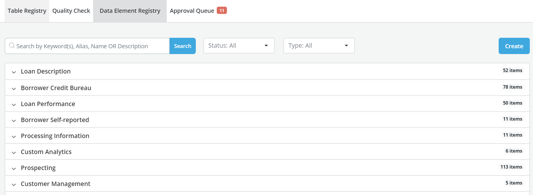Expand the Borrower Credit Bureau section

tap(56, 88)
